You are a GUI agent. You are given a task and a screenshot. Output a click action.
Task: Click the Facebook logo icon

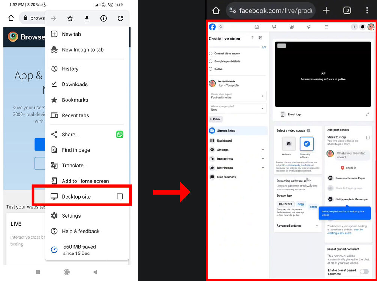[212, 27]
